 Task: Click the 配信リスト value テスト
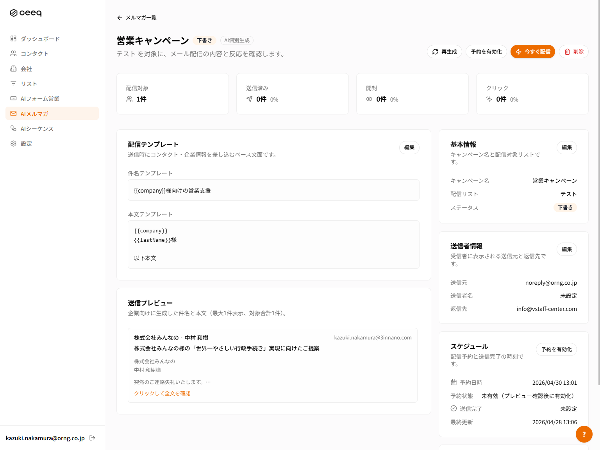pos(568,194)
